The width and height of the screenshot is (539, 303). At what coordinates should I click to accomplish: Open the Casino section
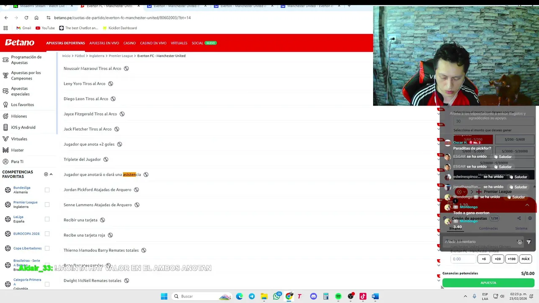[129, 43]
